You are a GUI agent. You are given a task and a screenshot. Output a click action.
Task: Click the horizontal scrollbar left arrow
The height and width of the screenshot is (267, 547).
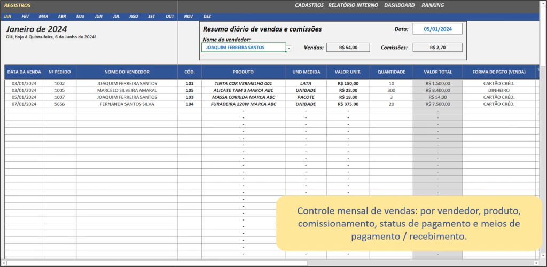point(4,263)
